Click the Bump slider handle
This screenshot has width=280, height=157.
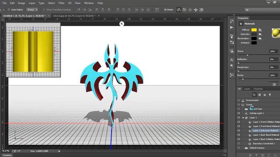pyautogui.click(x=243, y=79)
